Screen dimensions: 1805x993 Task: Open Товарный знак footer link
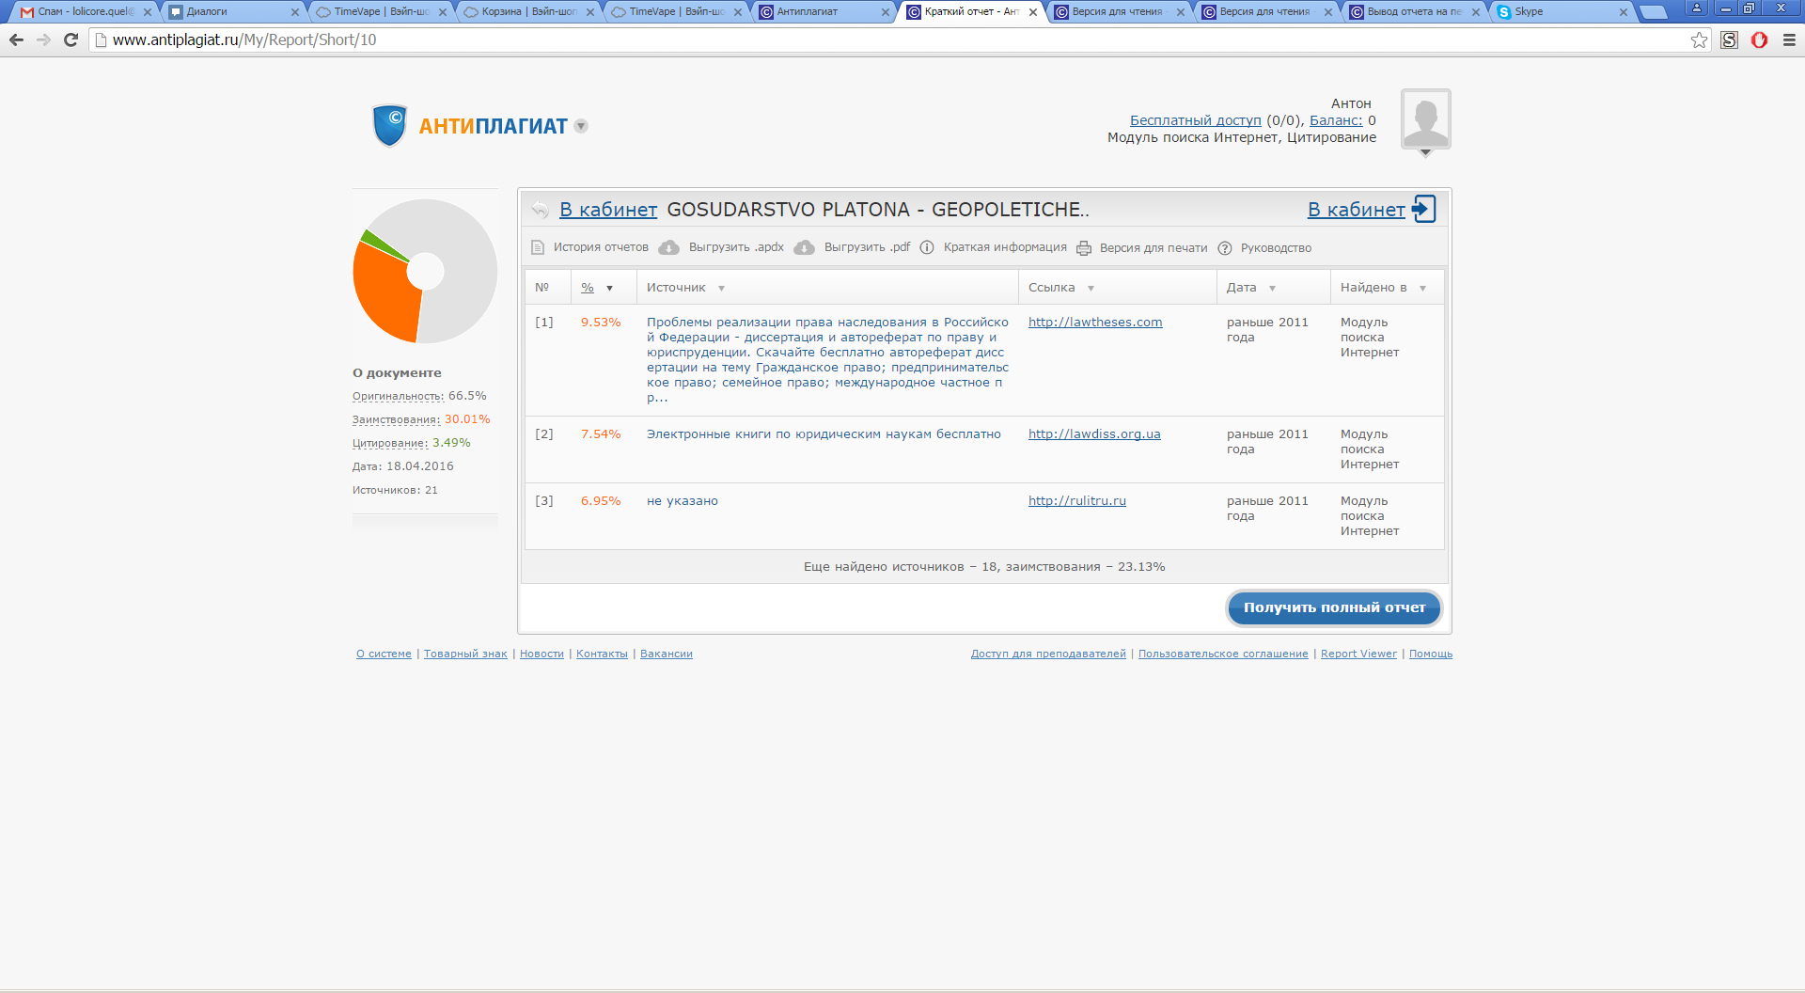pyautogui.click(x=465, y=654)
